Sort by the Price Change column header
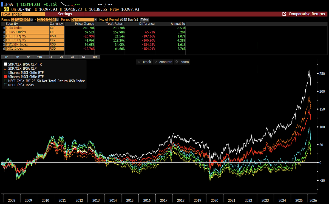Image resolution: width=329 pixels, height=204 pixels. click(84, 24)
